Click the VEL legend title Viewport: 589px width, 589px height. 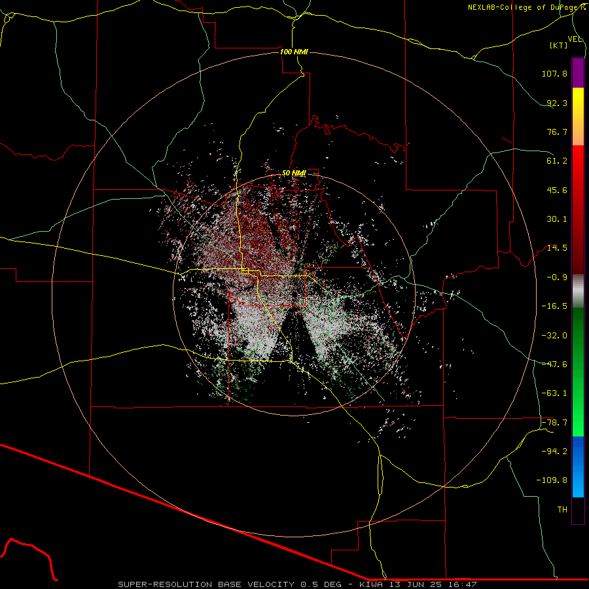click(575, 39)
